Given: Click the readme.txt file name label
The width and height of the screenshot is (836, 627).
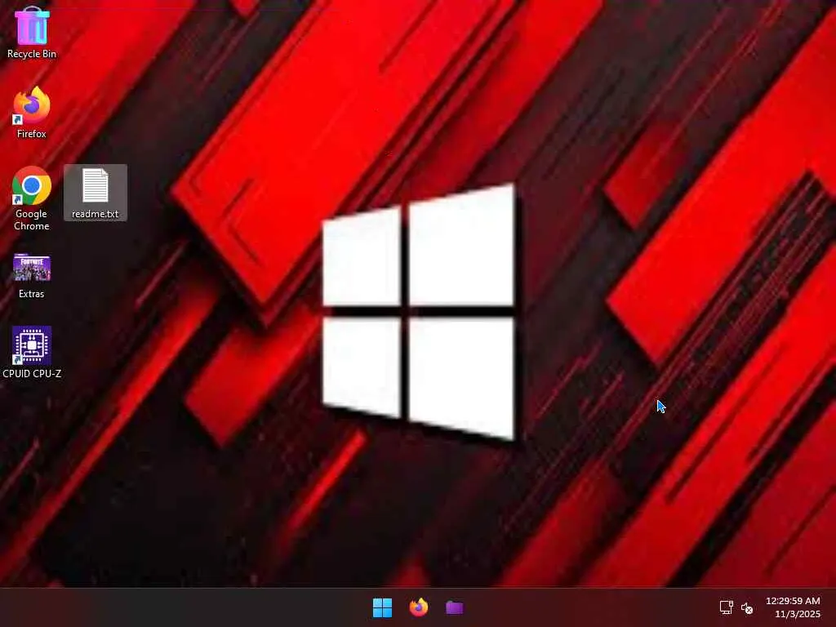Looking at the screenshot, I should pyautogui.click(x=96, y=214).
